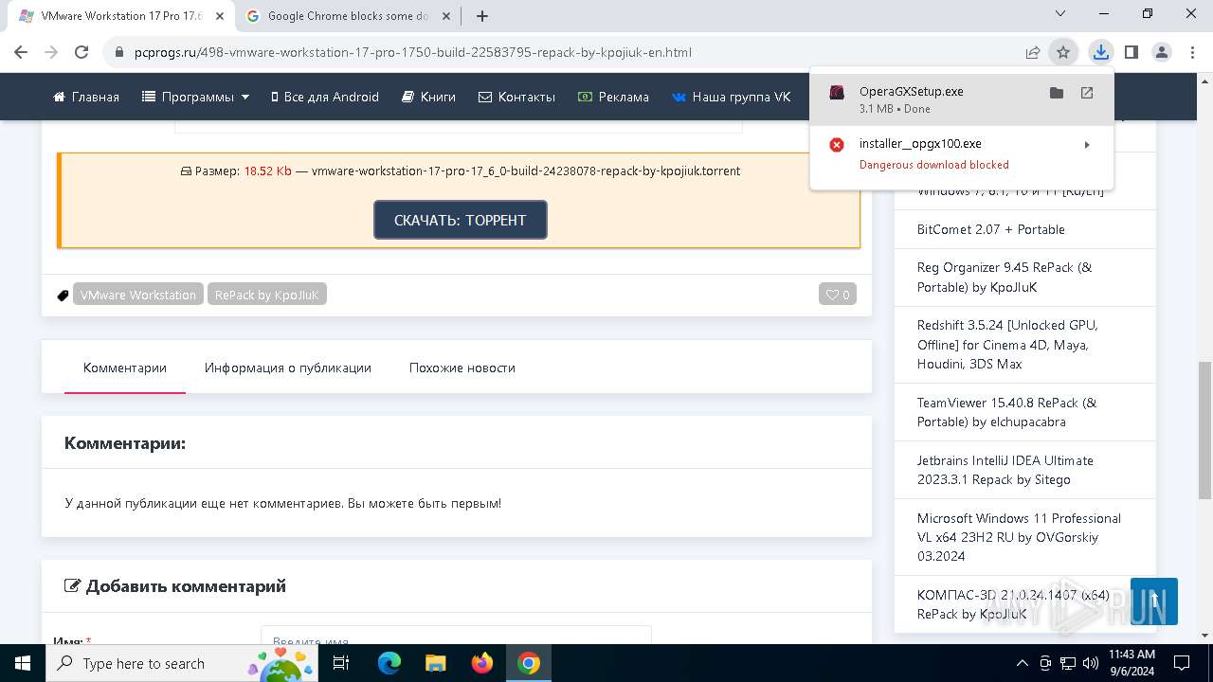Screen dimensions: 1213x682
Task: View site information lock icon
Action: click(x=118, y=52)
